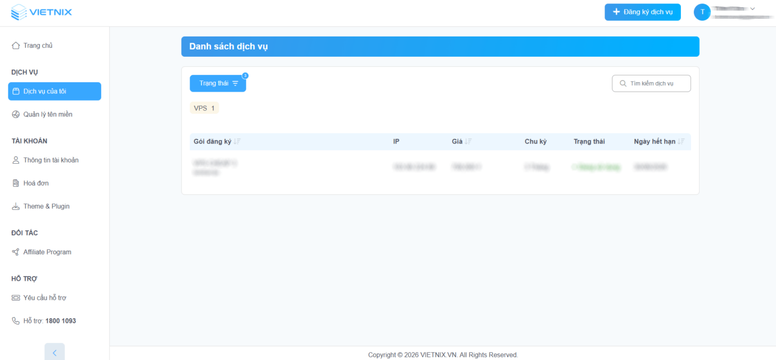Screen dimensions: 776x360
Task: Click the ticket icon for Yêu cầu hỗ trợ
Action: tap(16, 298)
